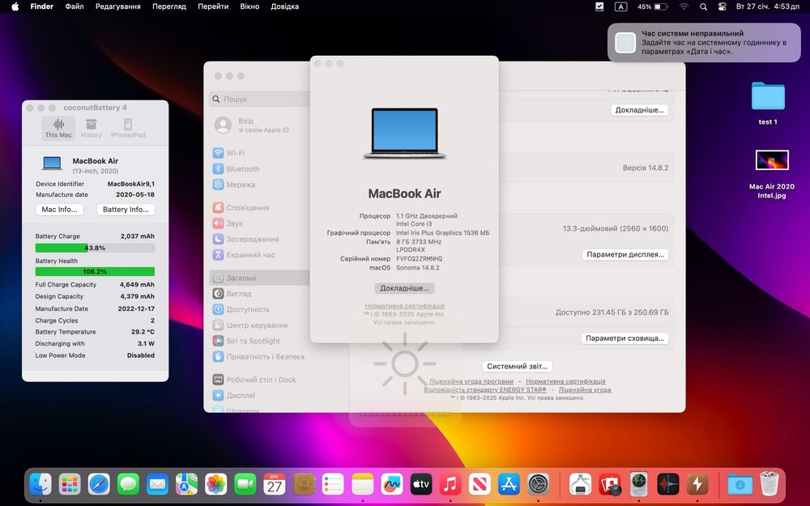Viewport: 810px width, 506px height.
Task: Click the Battery Info... button
Action: coord(126,209)
